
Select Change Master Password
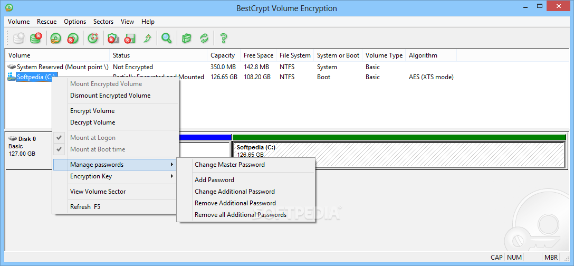click(246, 165)
